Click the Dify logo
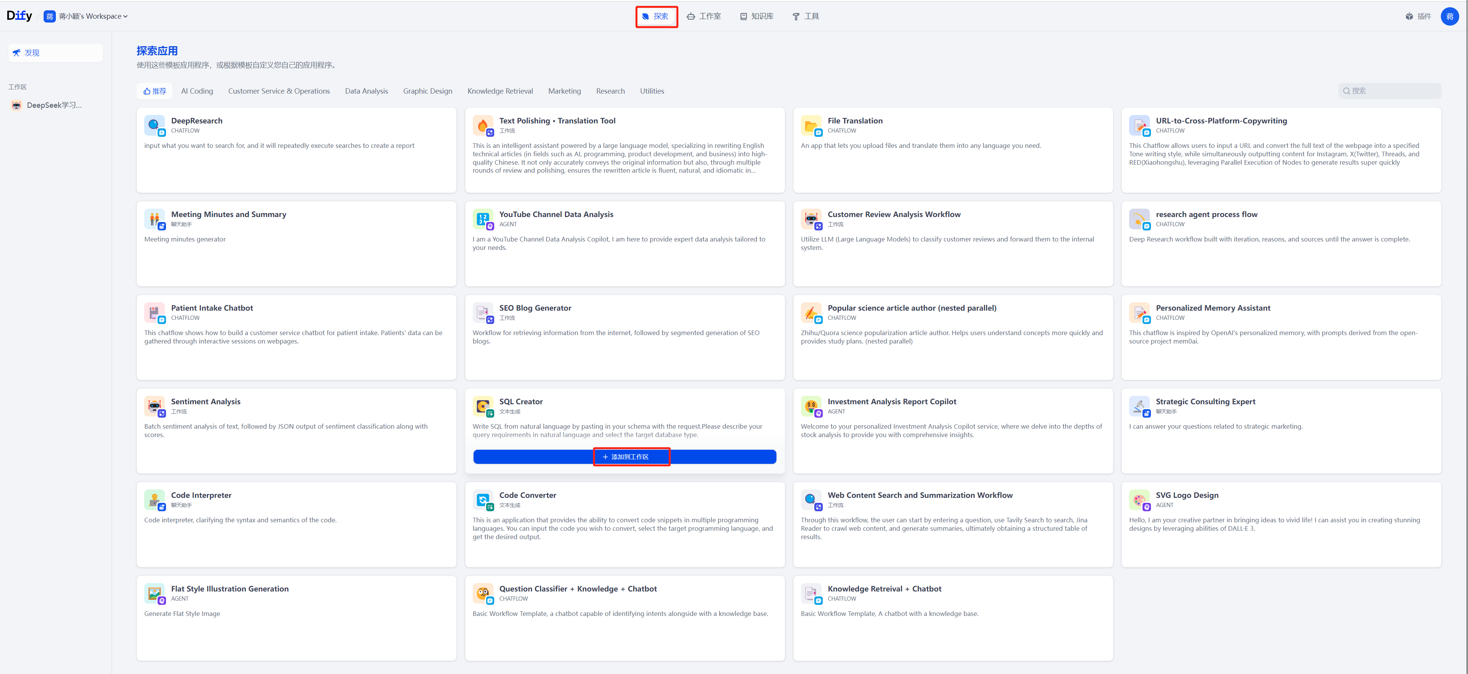This screenshot has height=674, width=1468. (20, 16)
